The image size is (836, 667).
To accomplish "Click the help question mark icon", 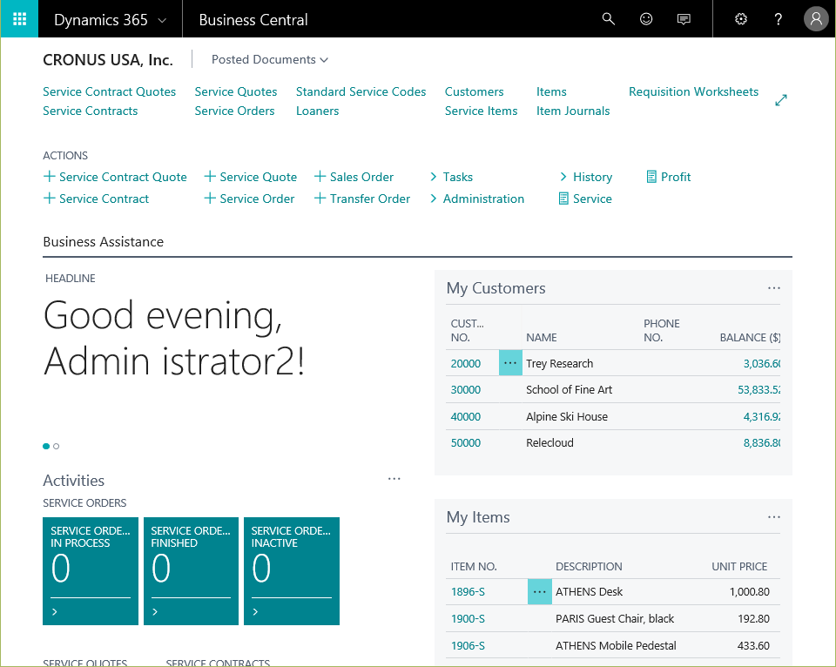I will 778,19.
